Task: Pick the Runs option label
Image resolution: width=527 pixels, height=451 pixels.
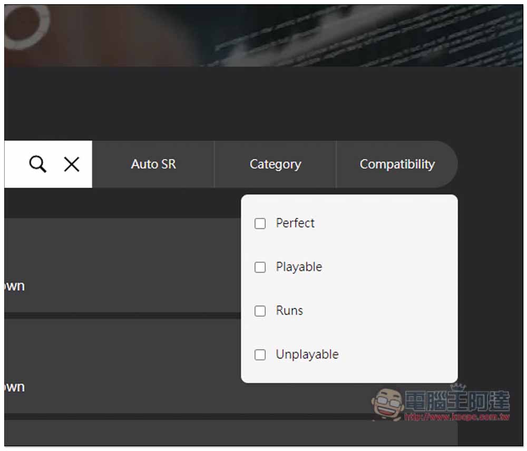Action: click(289, 310)
